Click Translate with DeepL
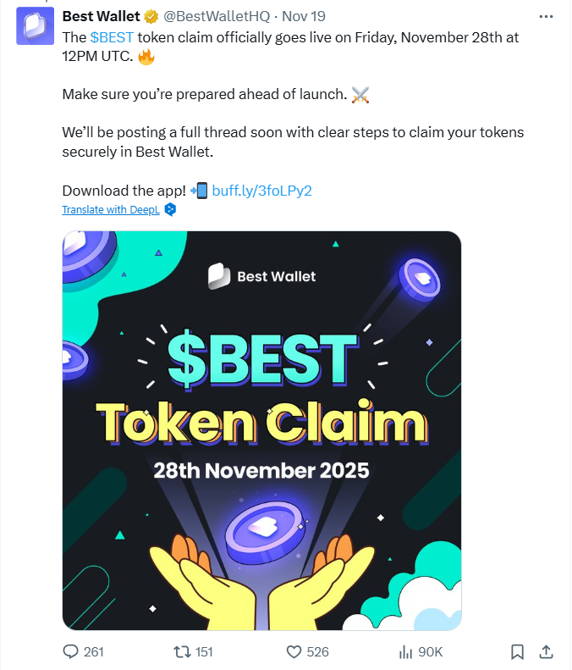The image size is (572, 670). [111, 209]
